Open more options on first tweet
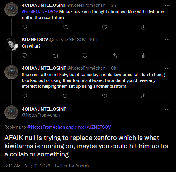The height and width of the screenshot is (172, 176). pyautogui.click(x=167, y=5)
